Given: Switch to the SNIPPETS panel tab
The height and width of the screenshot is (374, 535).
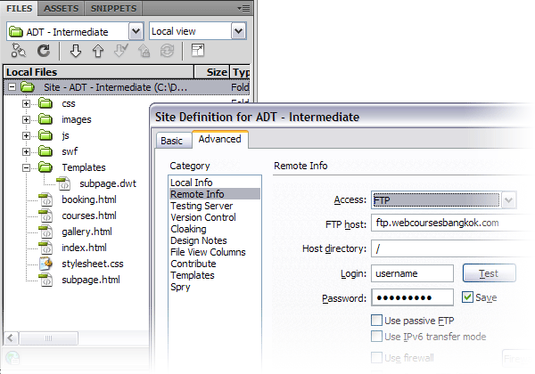Looking at the screenshot, I should click(x=113, y=9).
